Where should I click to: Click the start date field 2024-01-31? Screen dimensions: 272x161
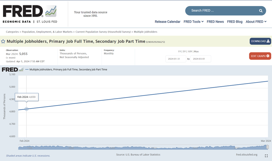click(x=176, y=59)
